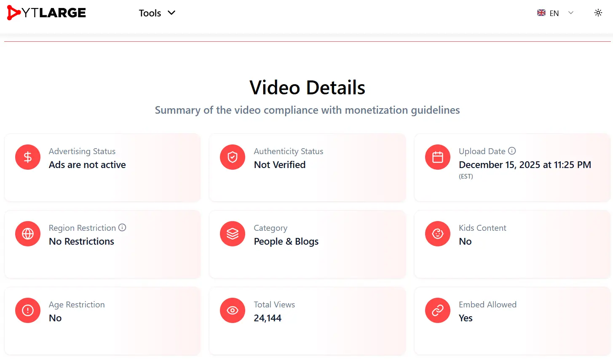Click the baby face Kids Content icon
The image size is (613, 363).
(x=438, y=234)
